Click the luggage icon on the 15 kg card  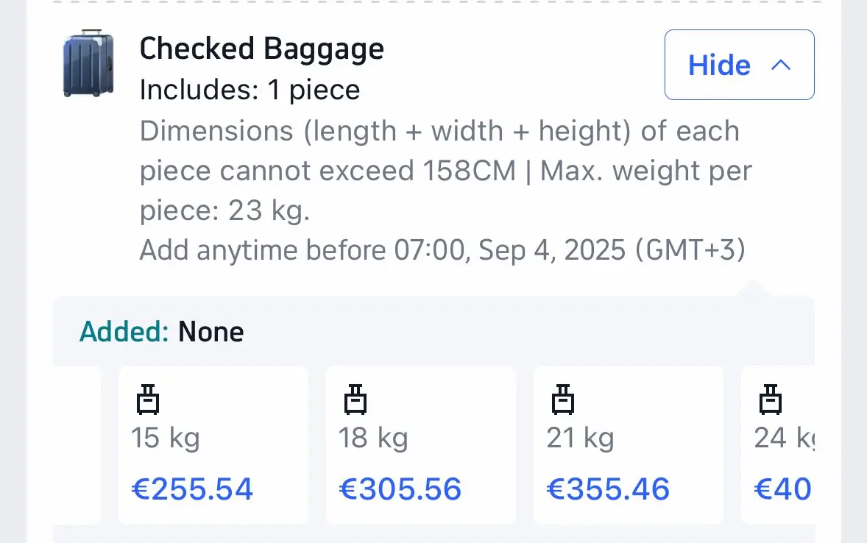[148, 400]
